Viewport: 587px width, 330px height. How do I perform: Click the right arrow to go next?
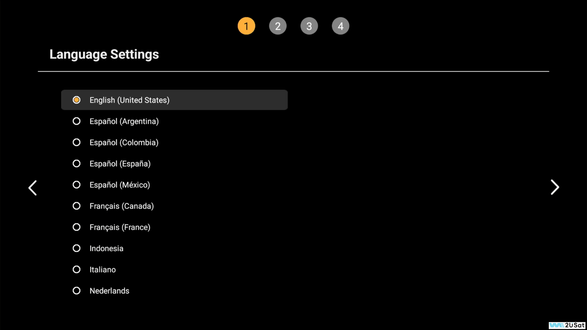(555, 187)
